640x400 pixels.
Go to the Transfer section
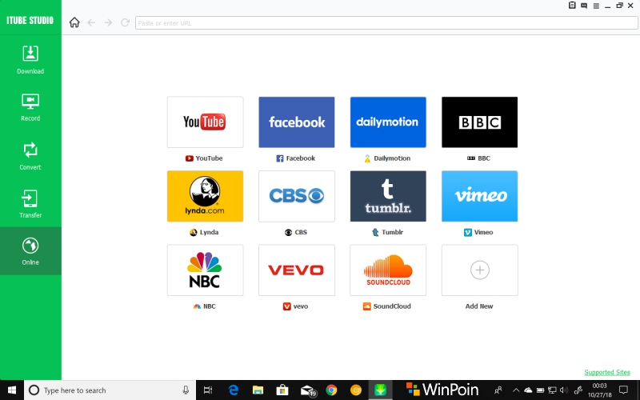click(x=30, y=203)
